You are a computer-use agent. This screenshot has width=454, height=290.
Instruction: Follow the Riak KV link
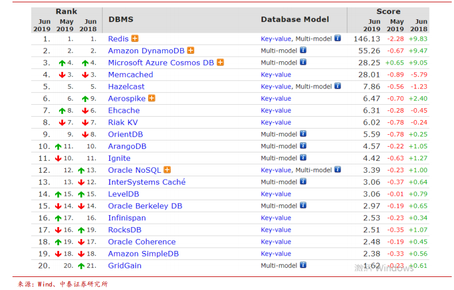coord(123,122)
